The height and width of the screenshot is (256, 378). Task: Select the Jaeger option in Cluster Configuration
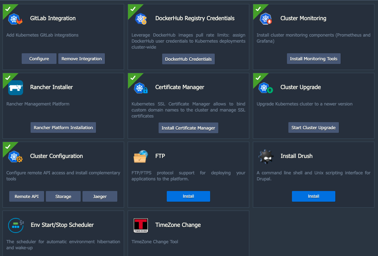tap(100, 196)
